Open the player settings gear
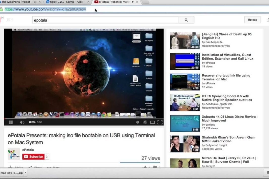This screenshot has height=179, width=269. pyautogui.click(x=145, y=122)
